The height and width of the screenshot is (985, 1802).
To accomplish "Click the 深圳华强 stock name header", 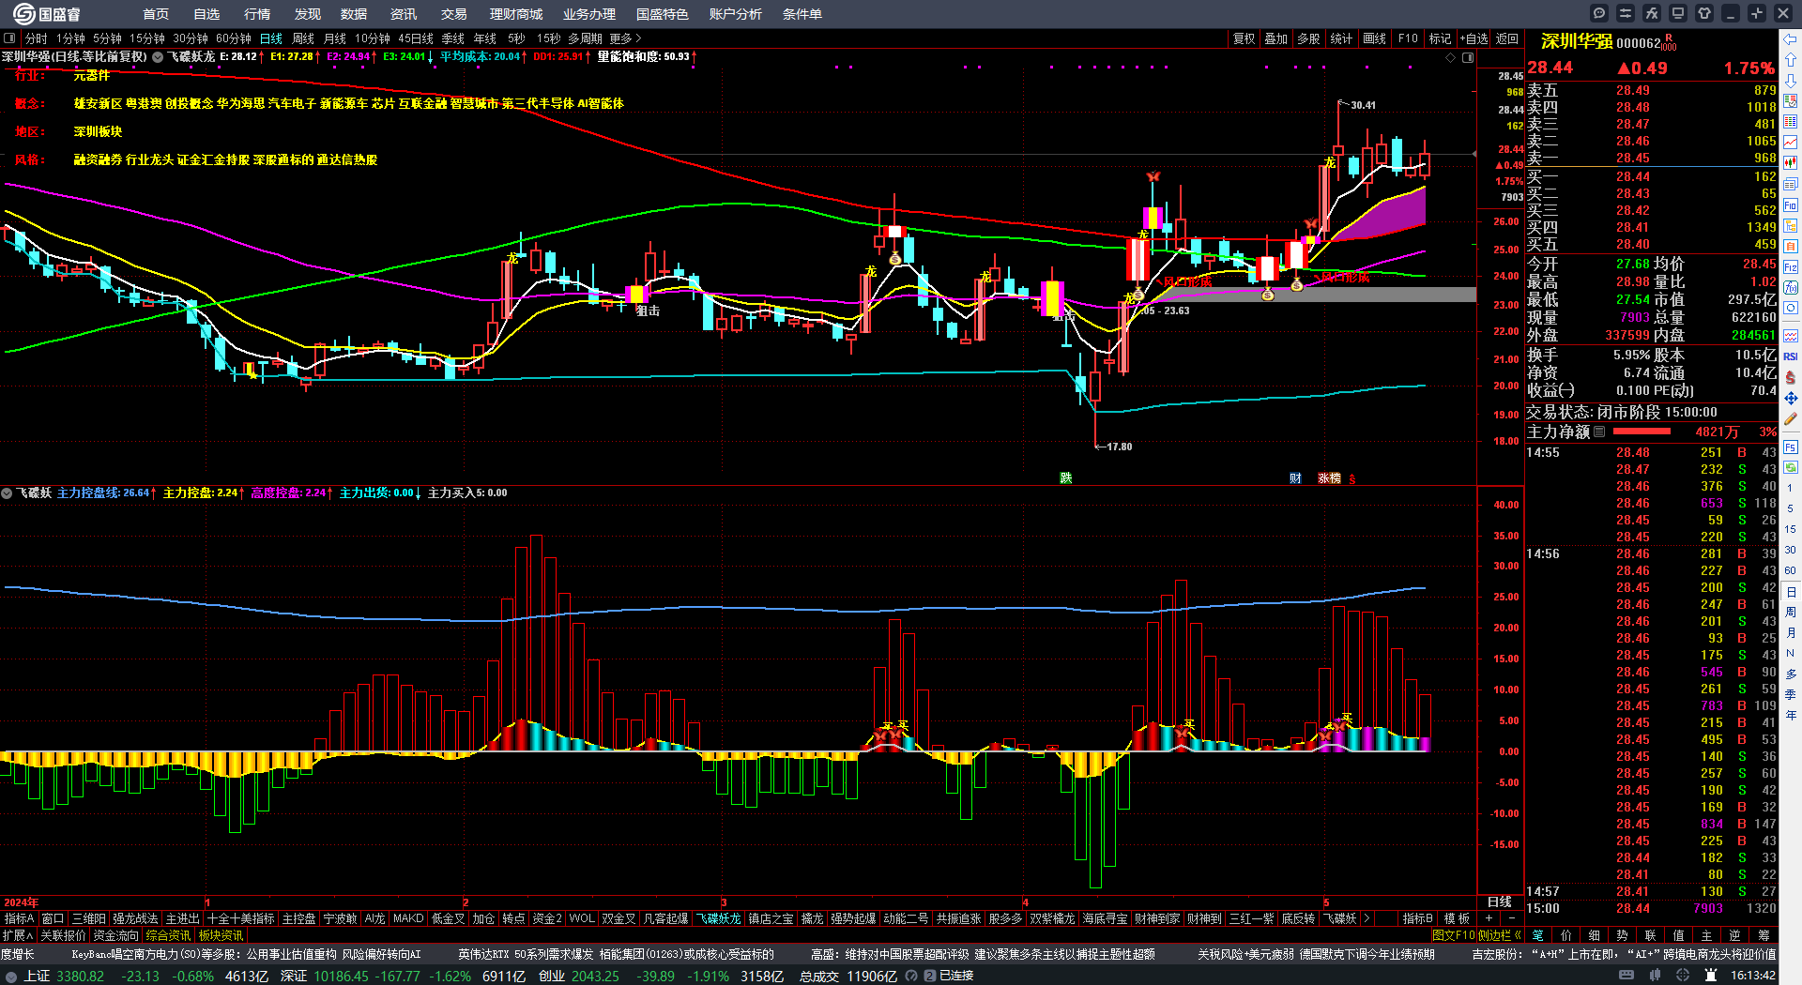I will (x=1577, y=41).
